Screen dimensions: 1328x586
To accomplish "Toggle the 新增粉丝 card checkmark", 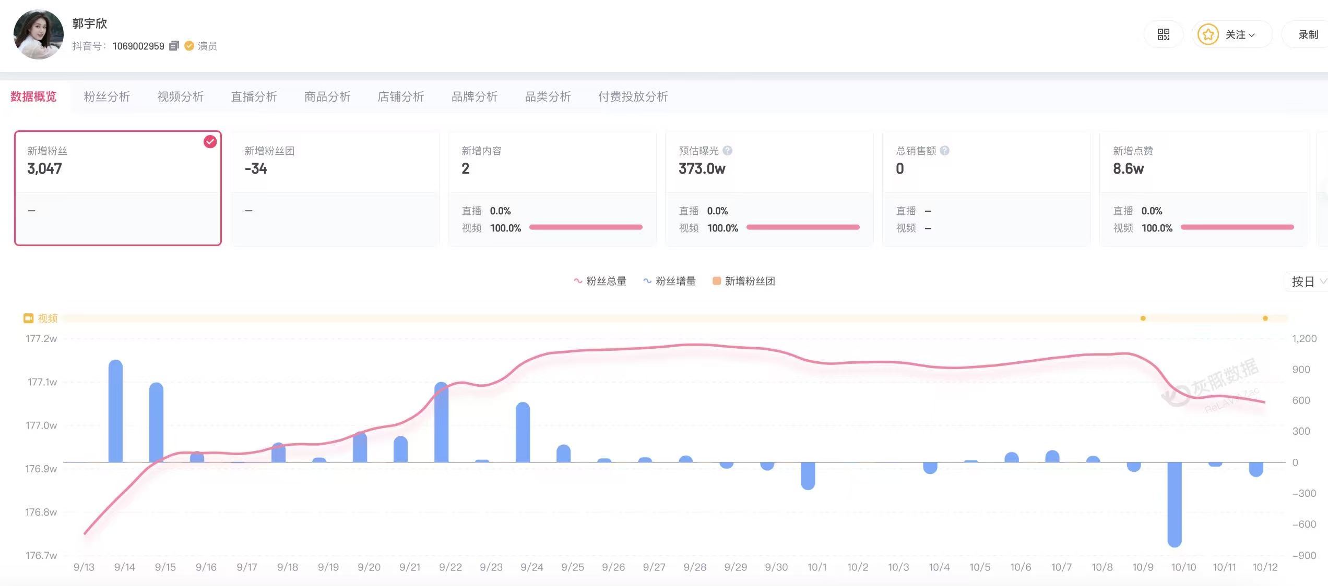I will pyautogui.click(x=210, y=141).
